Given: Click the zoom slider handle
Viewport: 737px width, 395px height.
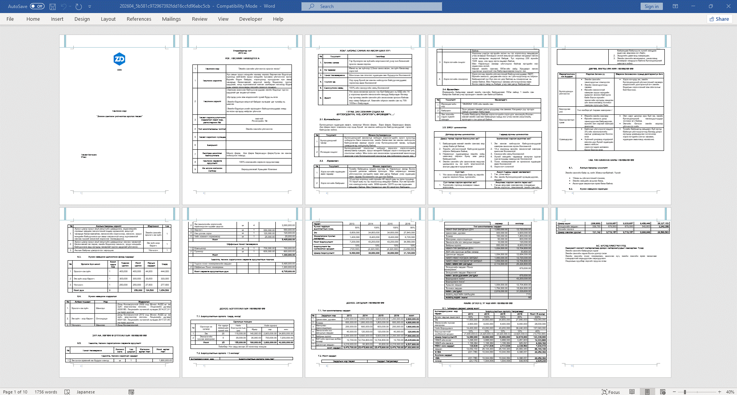Looking at the screenshot, I should [685, 392].
